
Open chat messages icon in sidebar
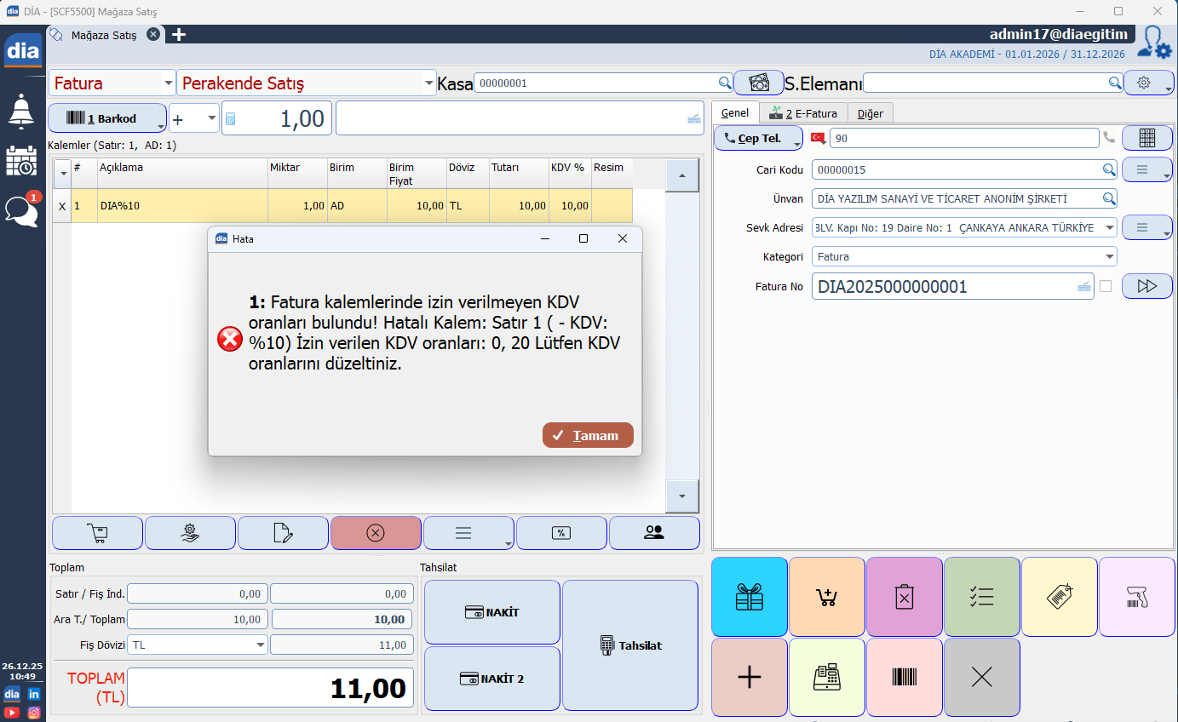[x=20, y=210]
